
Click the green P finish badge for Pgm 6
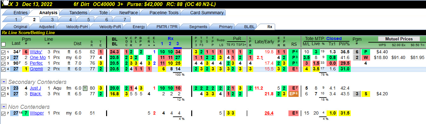(x=366, y=52)
